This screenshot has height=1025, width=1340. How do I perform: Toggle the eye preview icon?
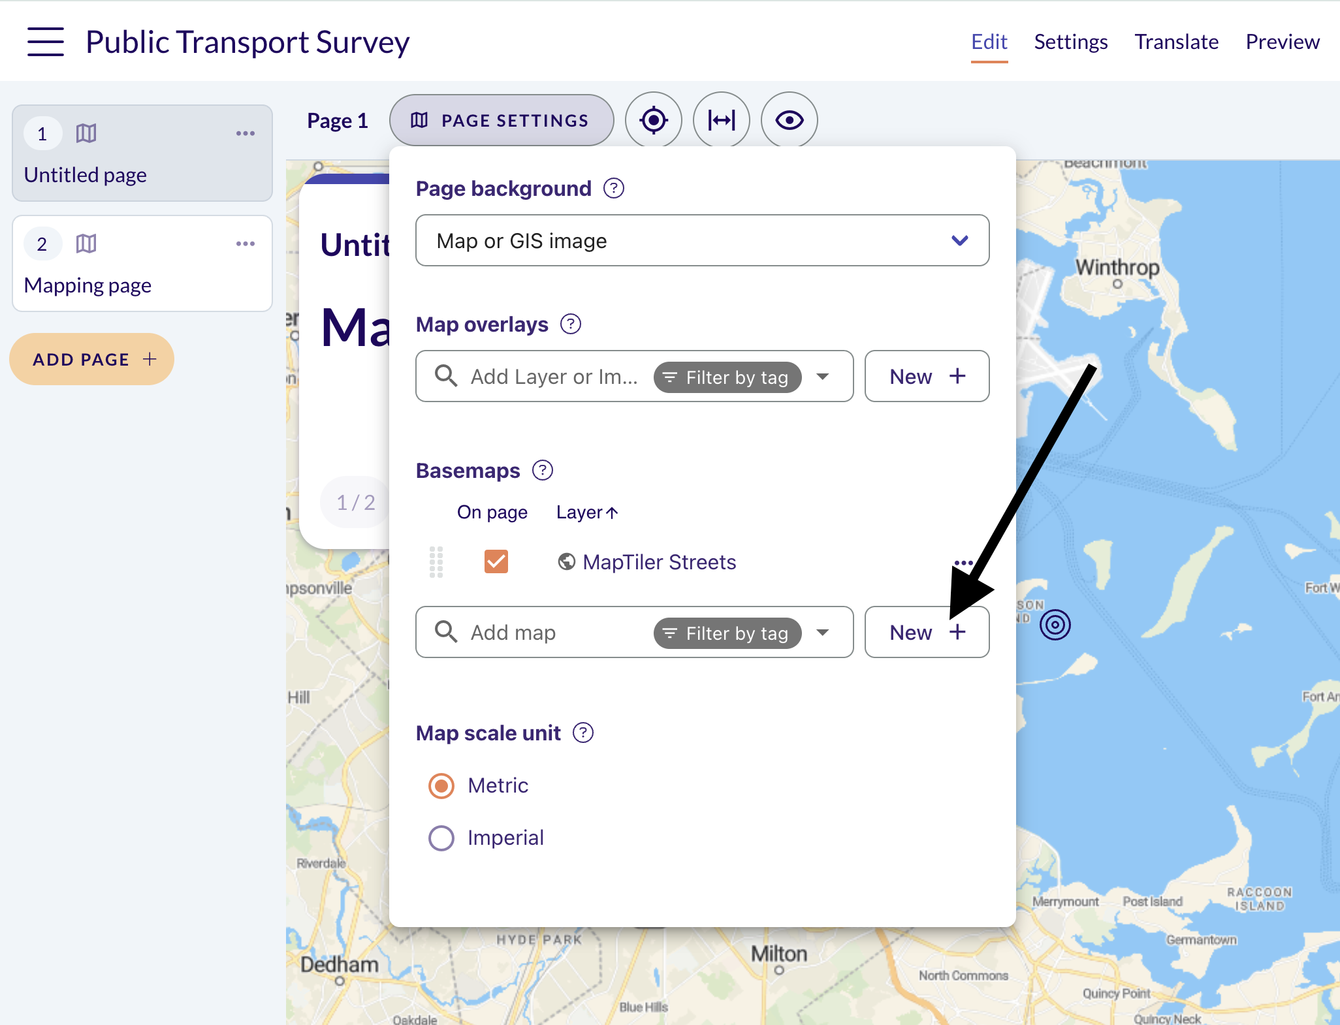(x=790, y=120)
